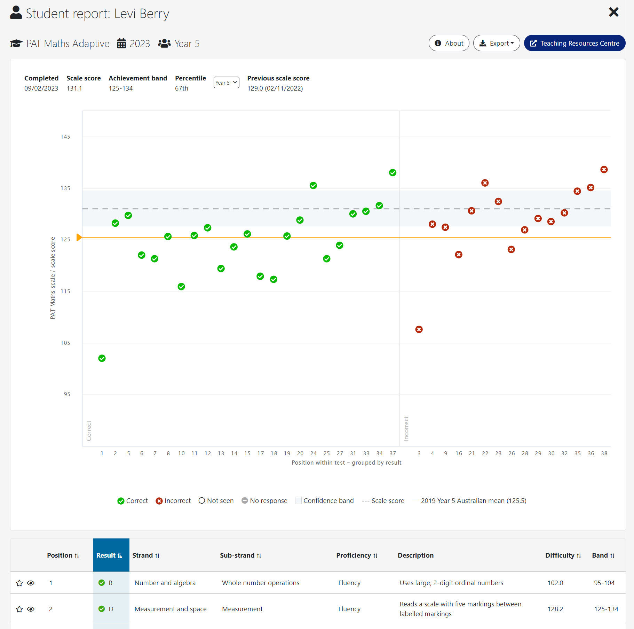This screenshot has width=634, height=629.
Task: Toggle Incorrect series in chart legend
Action: coord(173,501)
